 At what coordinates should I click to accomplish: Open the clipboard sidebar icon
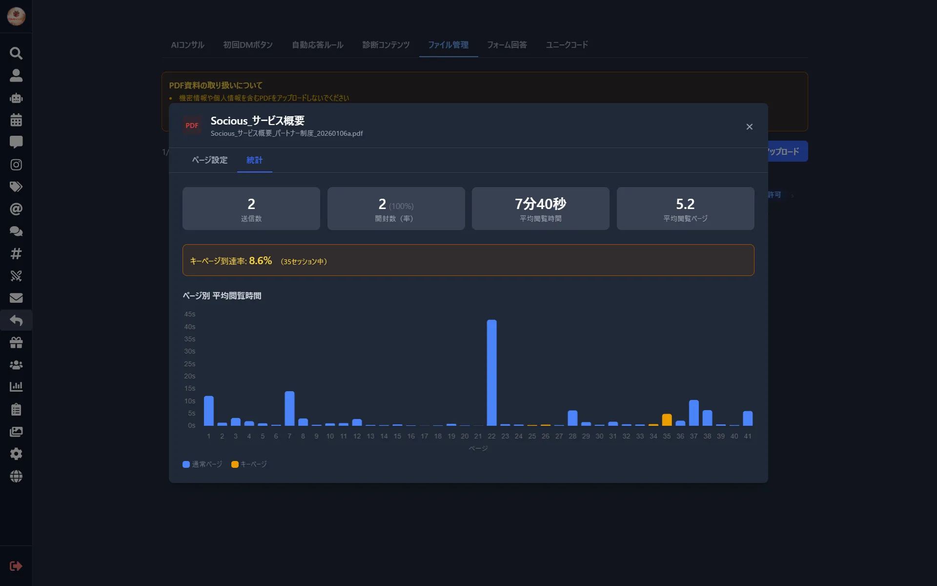pos(16,409)
